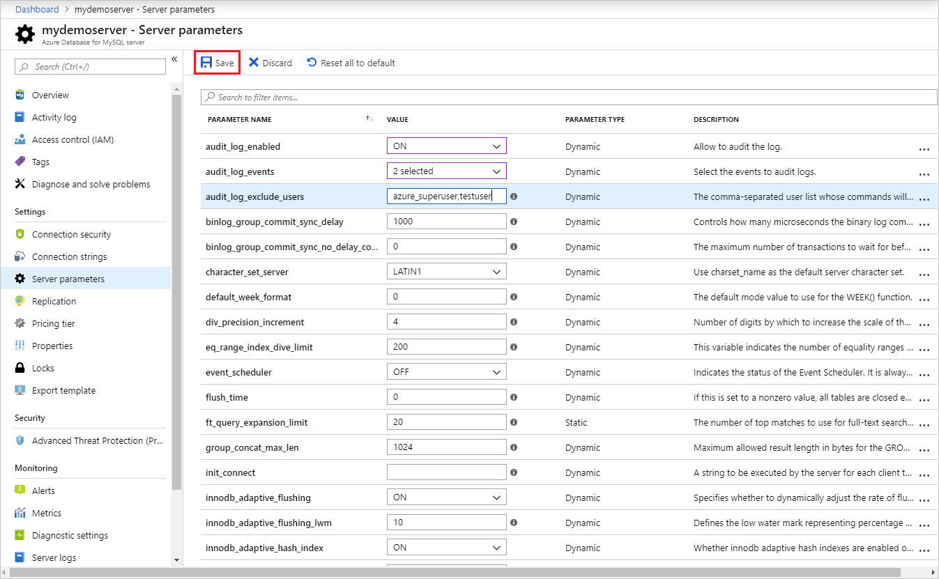Click the Discard button

tap(270, 63)
